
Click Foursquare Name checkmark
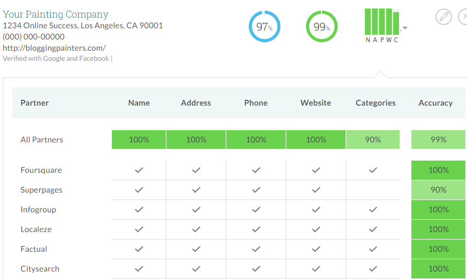139,170
